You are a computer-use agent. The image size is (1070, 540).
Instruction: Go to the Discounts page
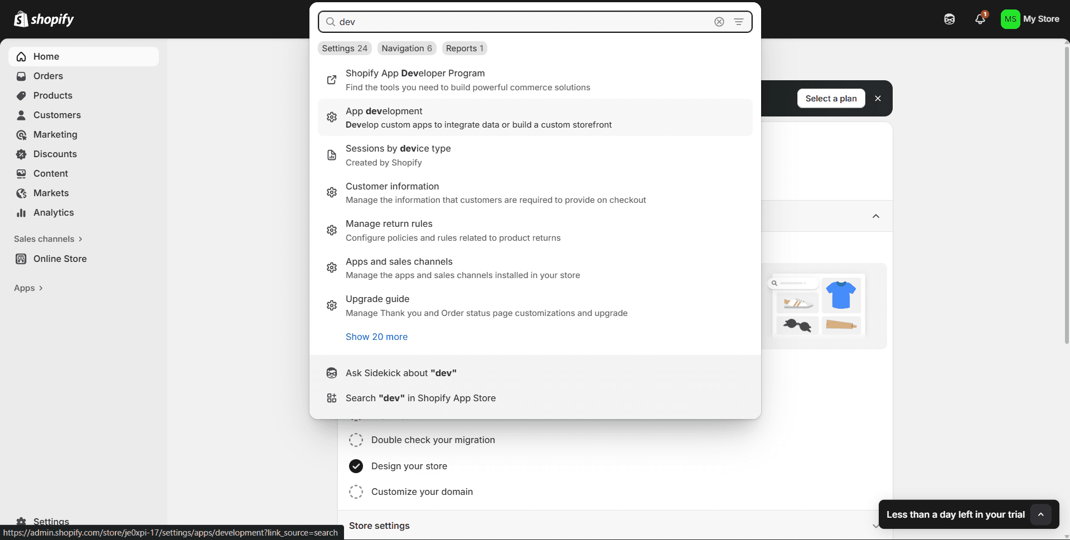(x=84, y=154)
